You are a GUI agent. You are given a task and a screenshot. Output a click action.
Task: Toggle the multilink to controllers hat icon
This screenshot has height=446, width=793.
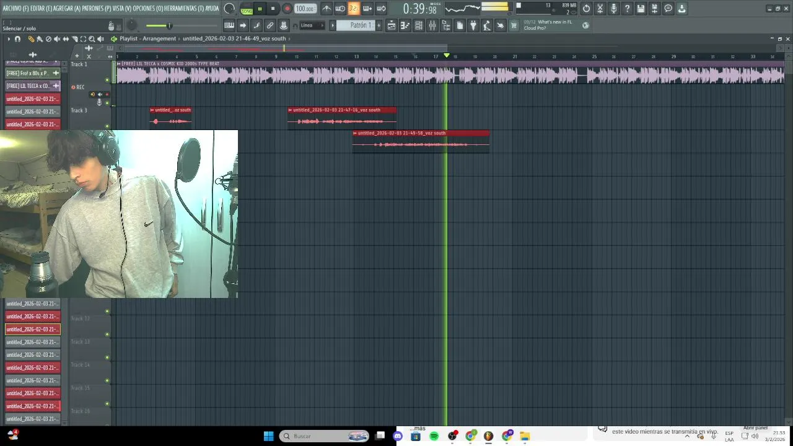(284, 25)
